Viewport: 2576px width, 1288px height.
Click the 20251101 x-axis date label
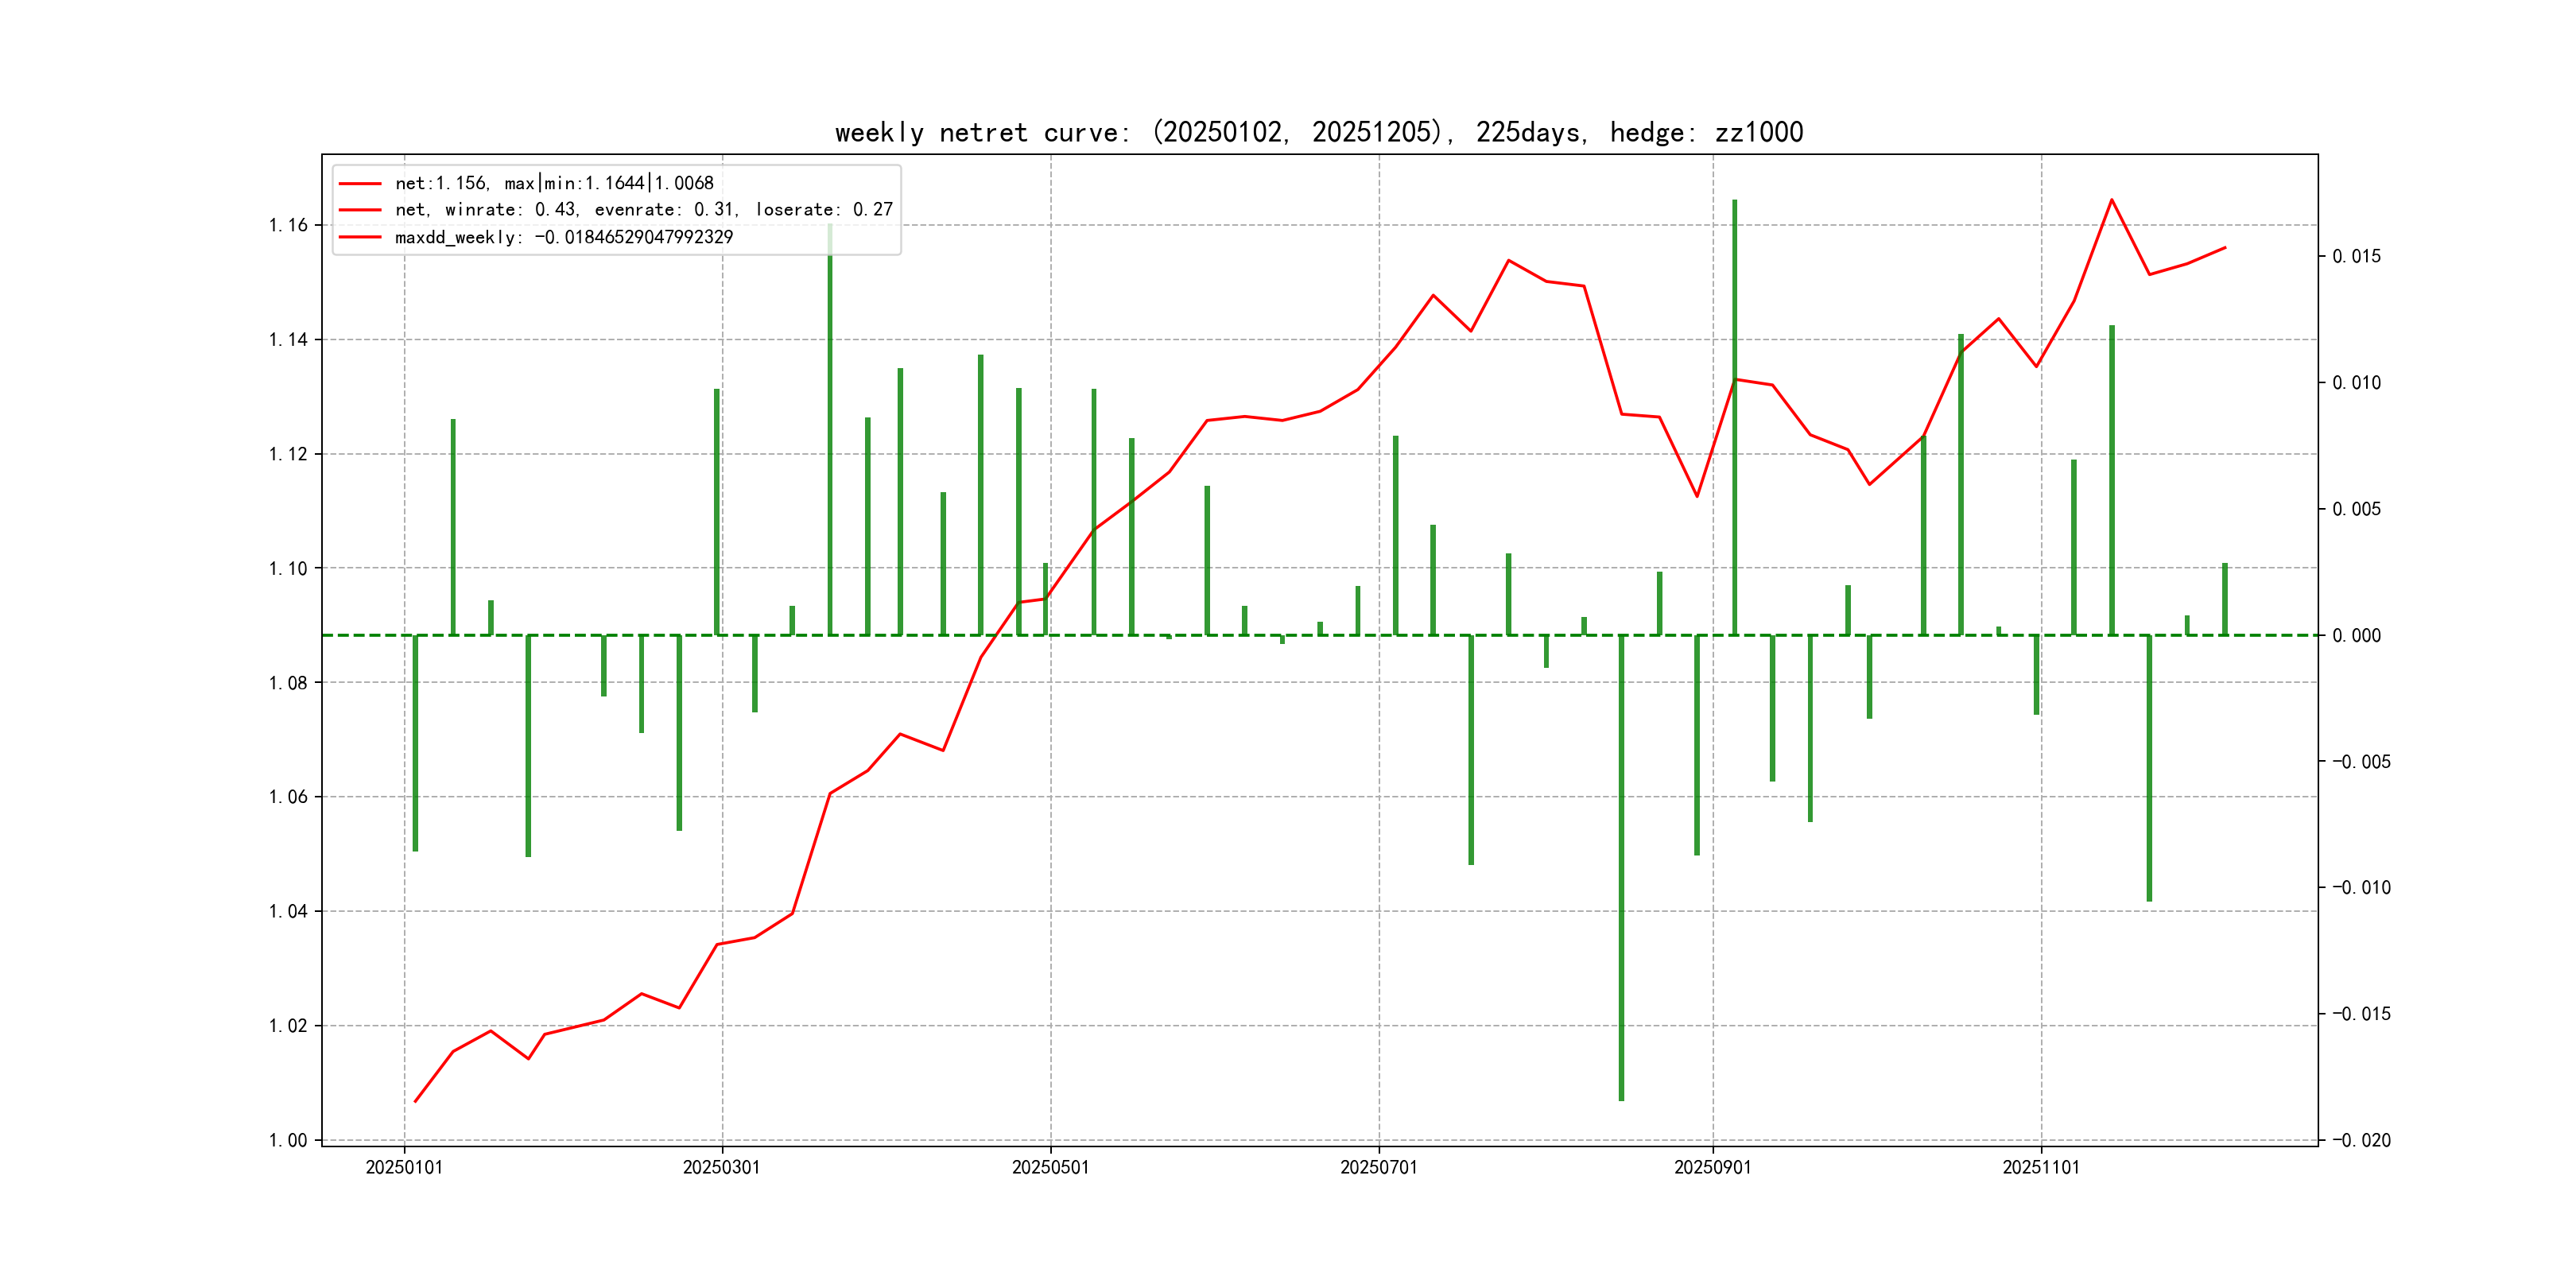(x=2040, y=1167)
